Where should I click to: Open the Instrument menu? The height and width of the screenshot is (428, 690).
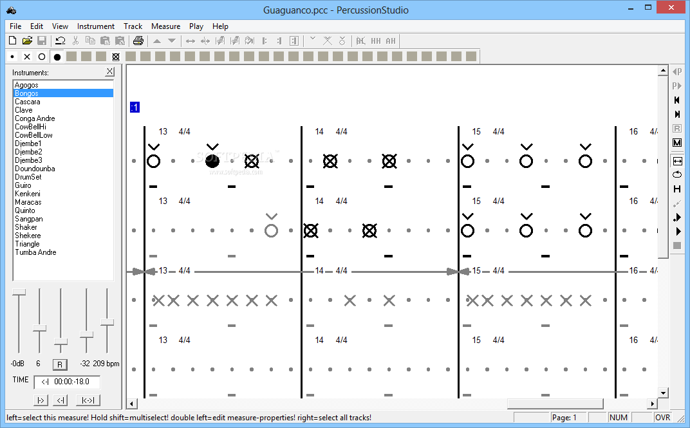pyautogui.click(x=95, y=26)
